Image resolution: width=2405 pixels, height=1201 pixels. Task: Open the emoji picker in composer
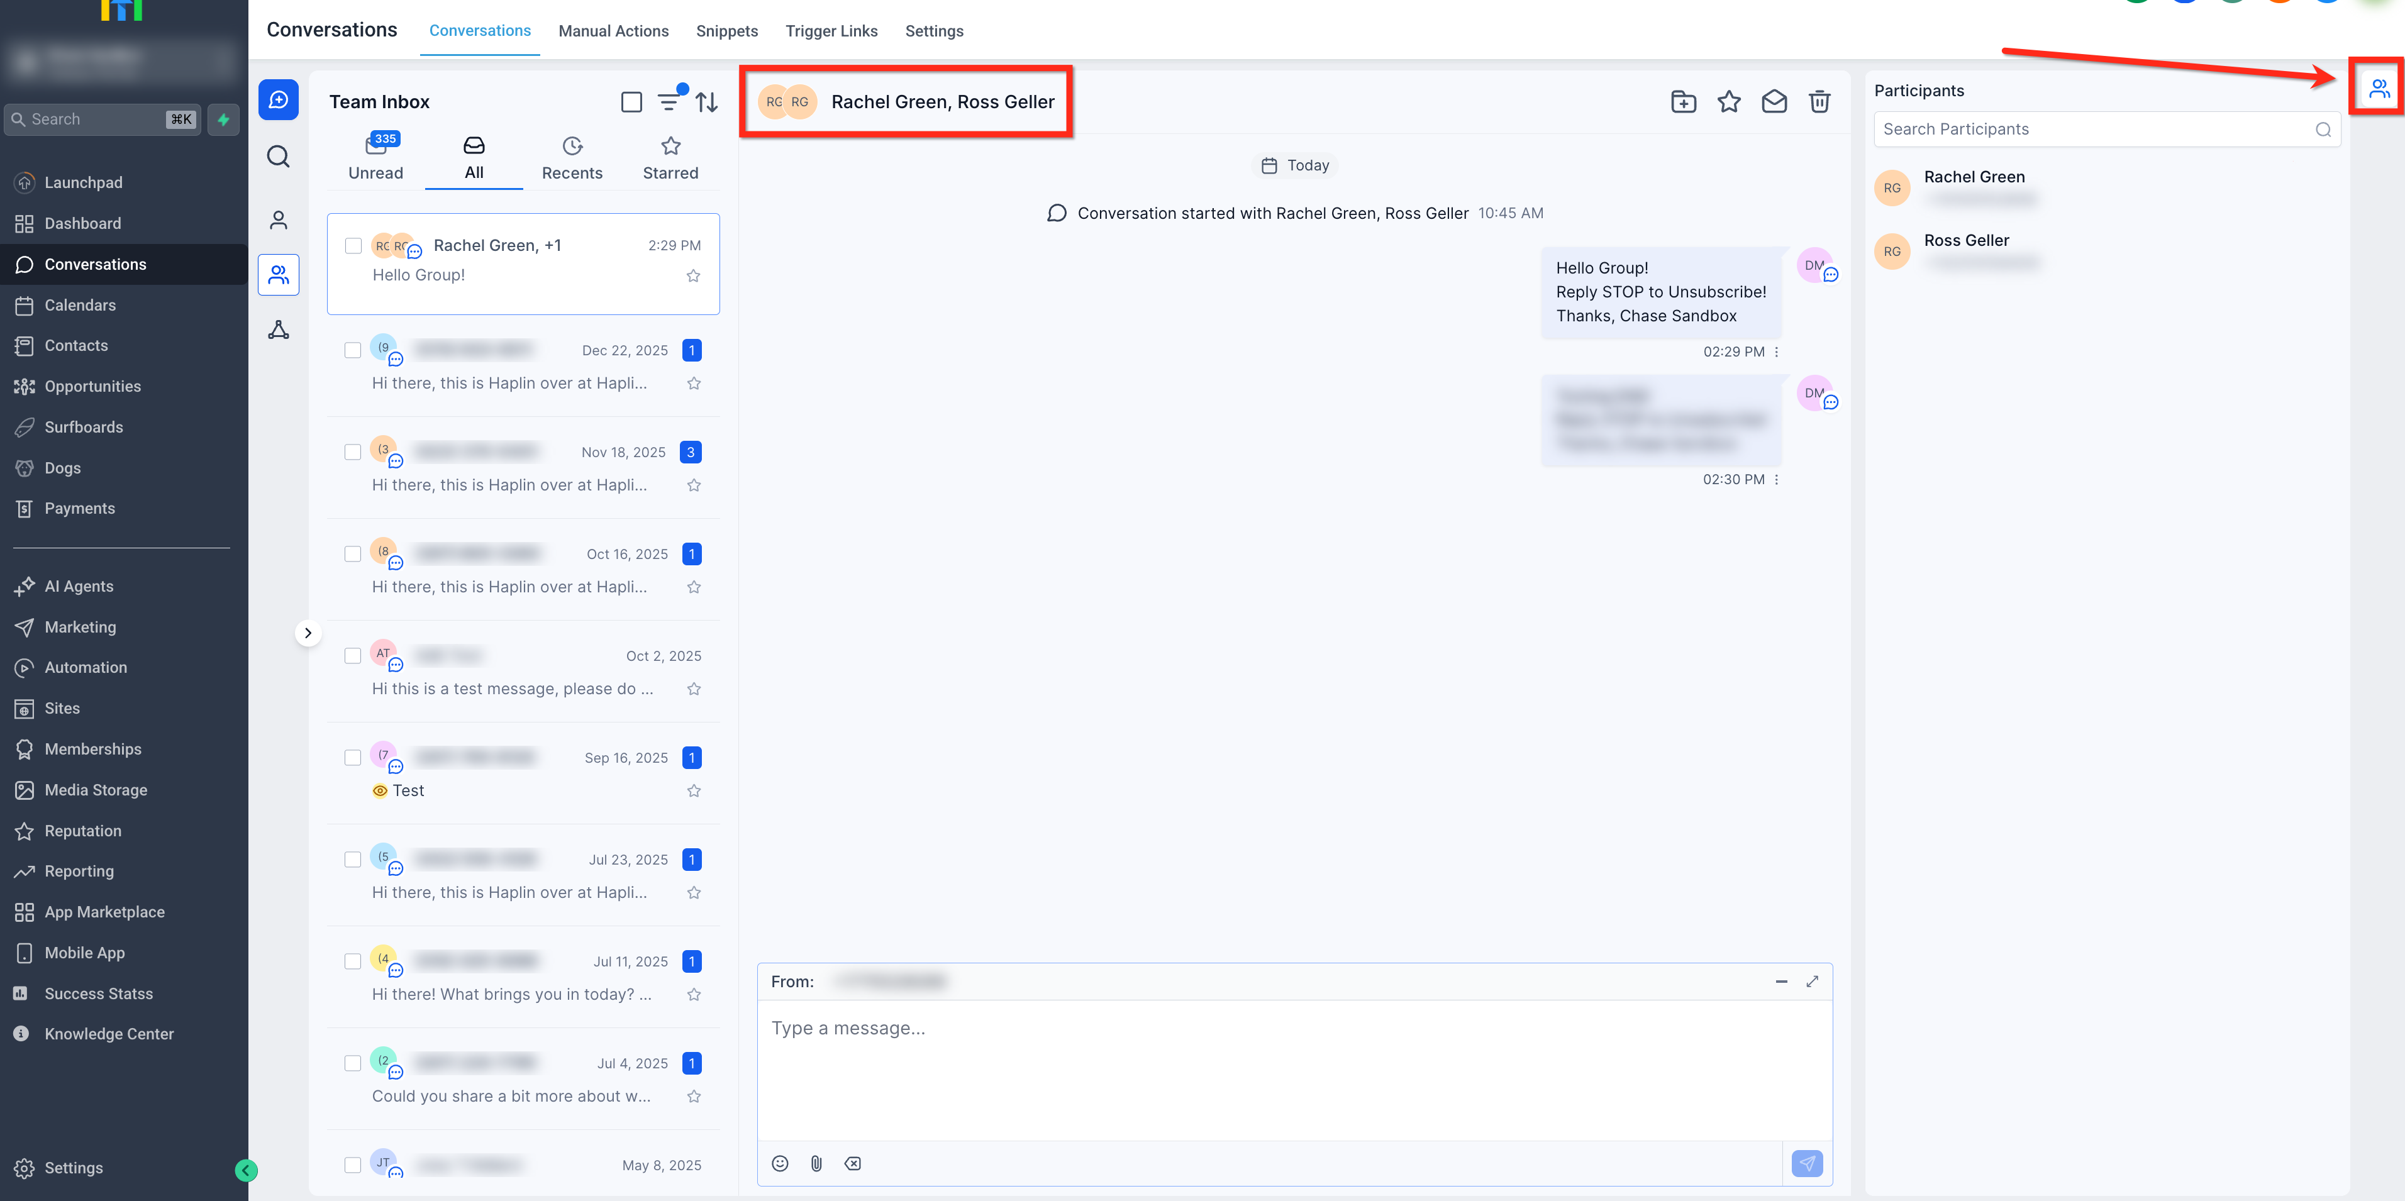780,1163
